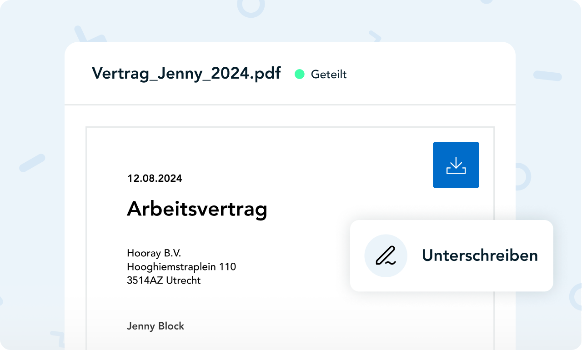The image size is (582, 350).
Task: Click the decorative ring right of the download button
Action: 523,176
